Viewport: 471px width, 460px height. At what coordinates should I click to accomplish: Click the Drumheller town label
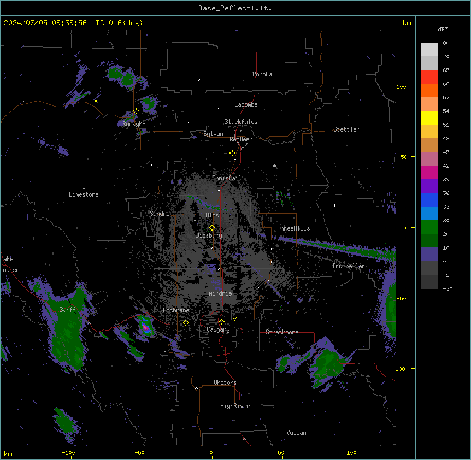click(349, 266)
